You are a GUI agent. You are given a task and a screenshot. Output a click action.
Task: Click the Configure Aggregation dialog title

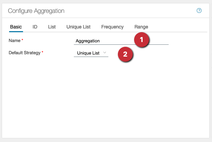click(36, 11)
